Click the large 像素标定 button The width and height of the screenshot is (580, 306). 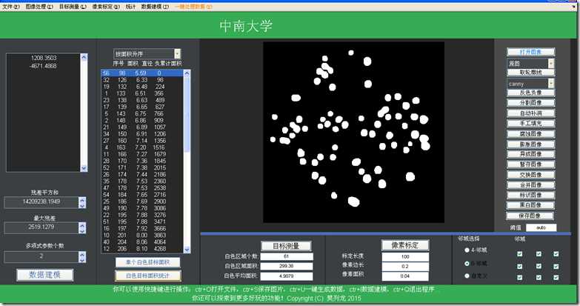[405, 245]
